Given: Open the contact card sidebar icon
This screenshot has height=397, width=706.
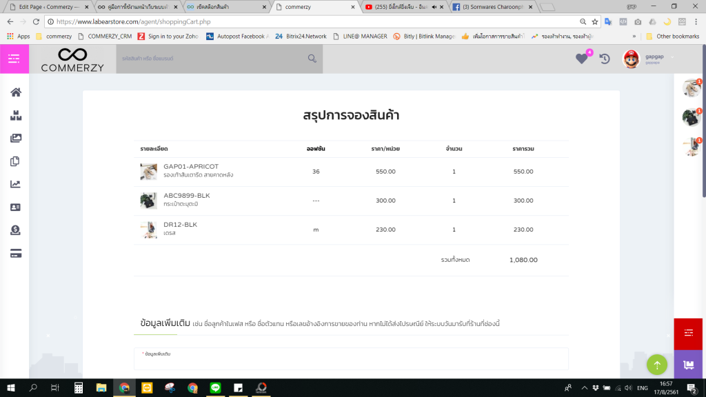Looking at the screenshot, I should click(x=15, y=207).
